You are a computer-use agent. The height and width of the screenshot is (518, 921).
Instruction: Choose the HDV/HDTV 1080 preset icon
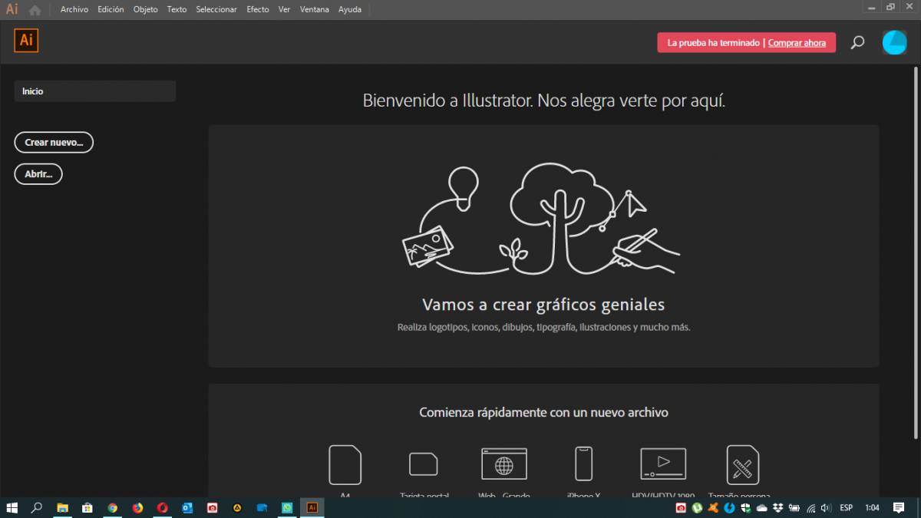663,464
